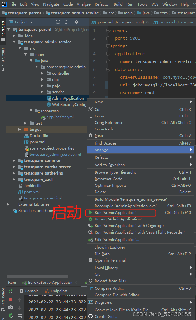Image resolution: width=196 pixels, height=320 pixels.
Task: Open the Refactor menu in menu bar
Action: pyautogui.click(x=102, y=4)
